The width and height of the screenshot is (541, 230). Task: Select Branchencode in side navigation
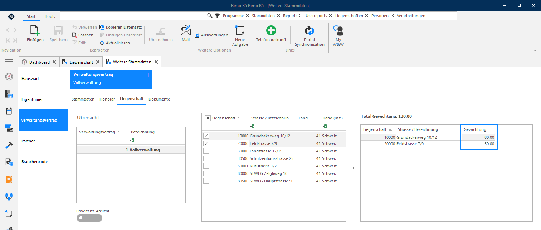pyautogui.click(x=43, y=162)
